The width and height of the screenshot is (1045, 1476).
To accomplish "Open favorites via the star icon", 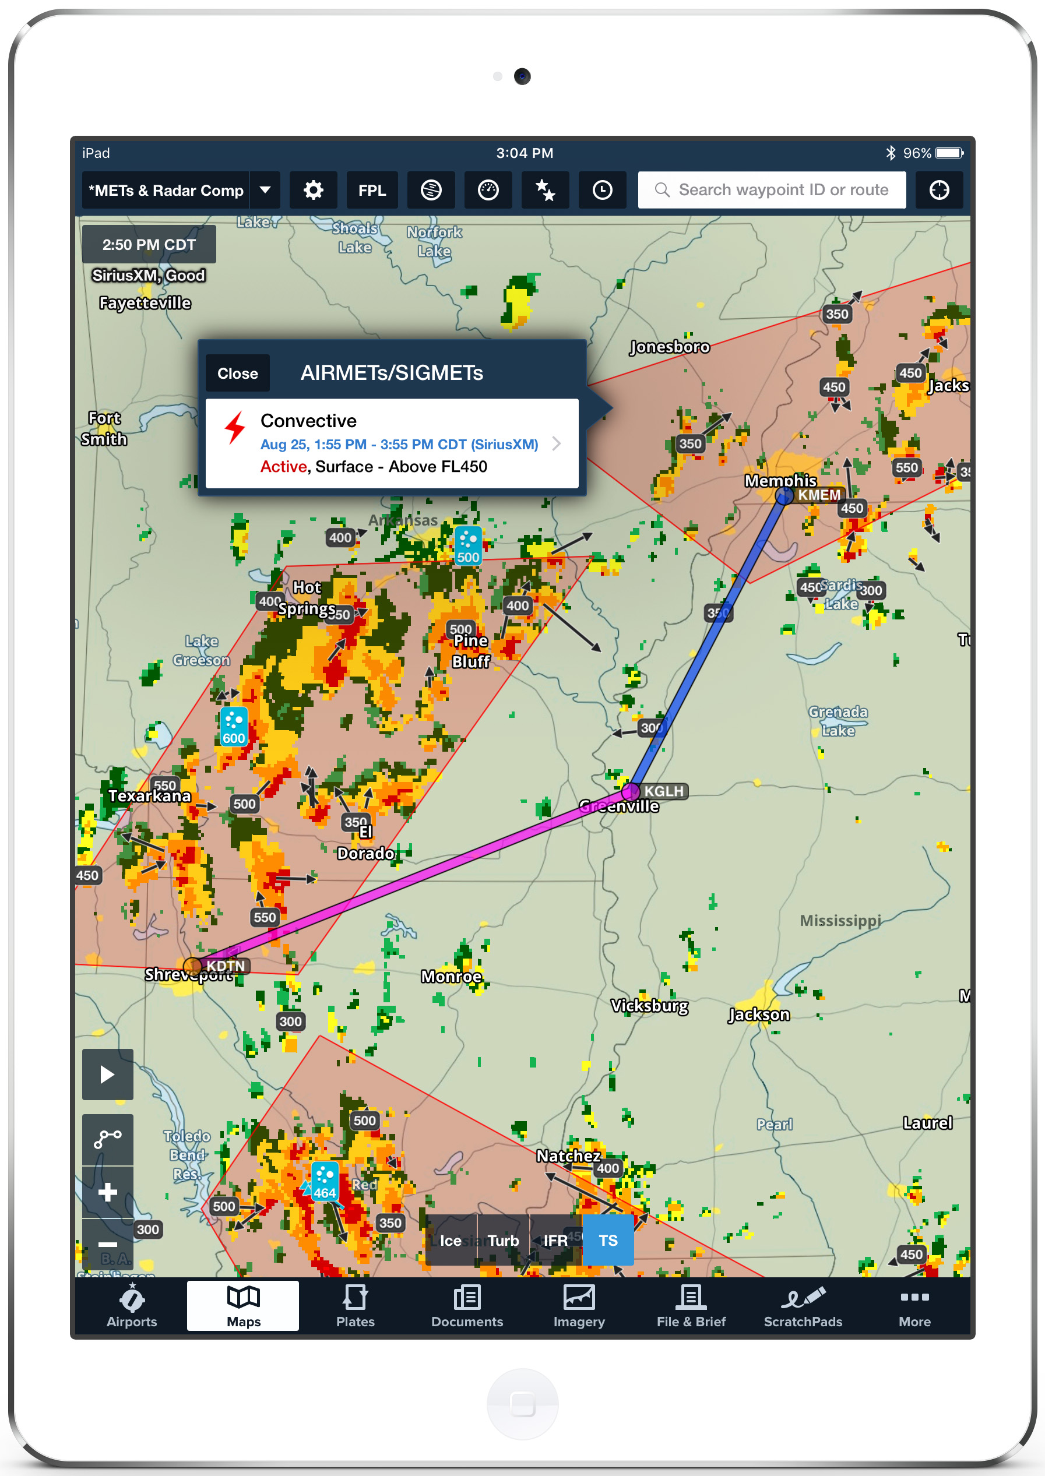I will click(x=544, y=190).
